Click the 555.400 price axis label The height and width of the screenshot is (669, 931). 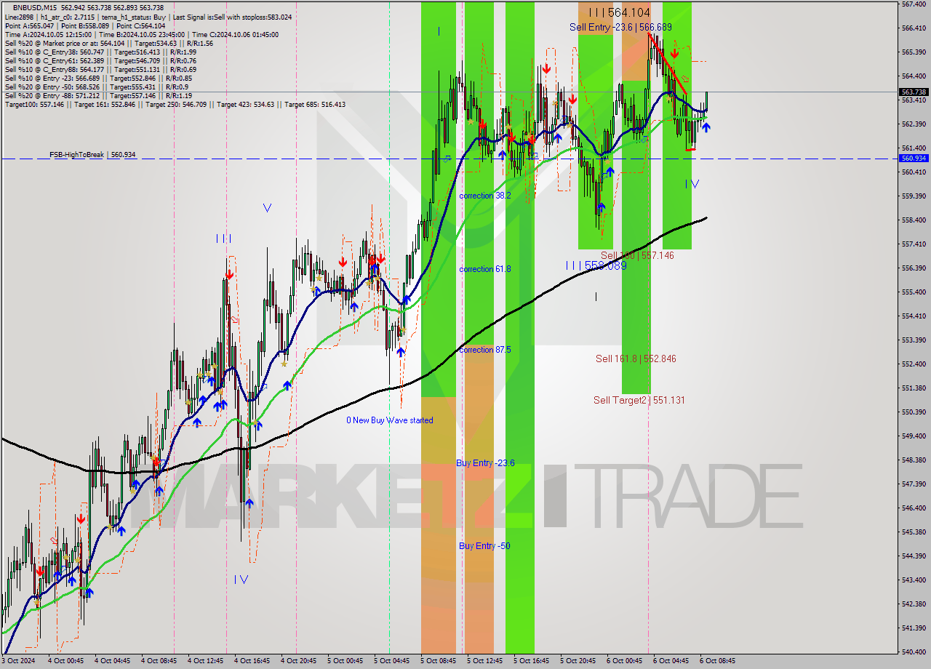coord(913,292)
